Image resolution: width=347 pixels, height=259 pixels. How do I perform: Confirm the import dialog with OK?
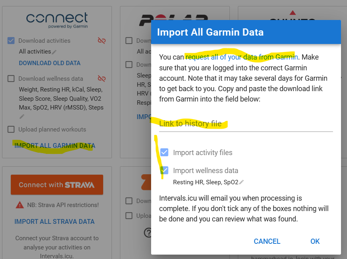pyautogui.click(x=315, y=241)
